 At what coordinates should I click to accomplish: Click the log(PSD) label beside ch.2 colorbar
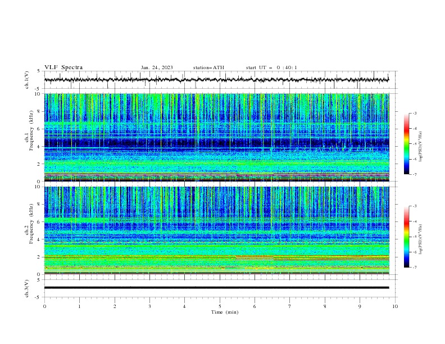pos(420,239)
